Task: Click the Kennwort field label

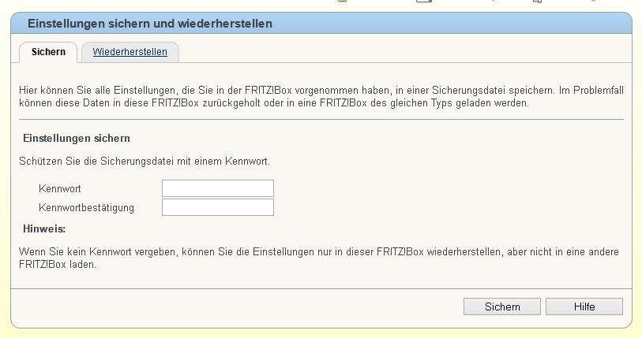Action: 60,189
